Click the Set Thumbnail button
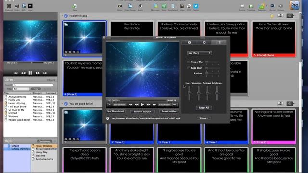308x173 pixels. [115, 111]
